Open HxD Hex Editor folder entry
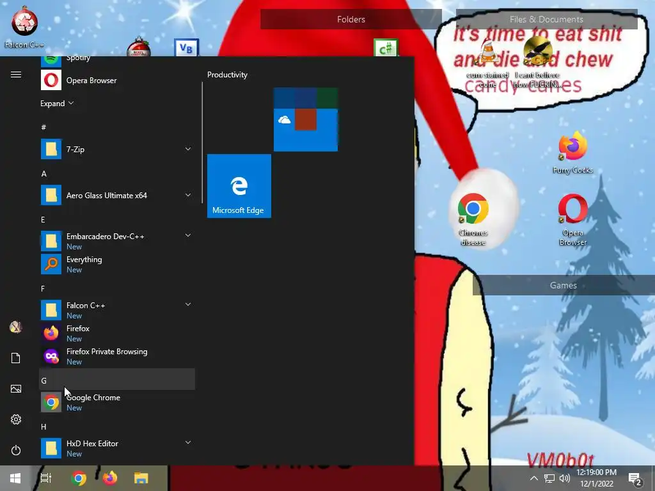The width and height of the screenshot is (655, 491). point(117,448)
